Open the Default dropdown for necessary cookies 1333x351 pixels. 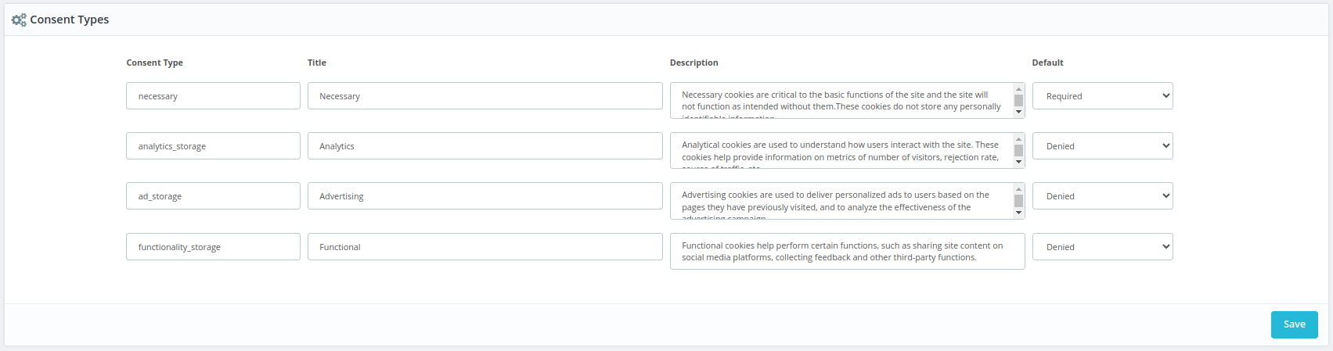click(1102, 96)
